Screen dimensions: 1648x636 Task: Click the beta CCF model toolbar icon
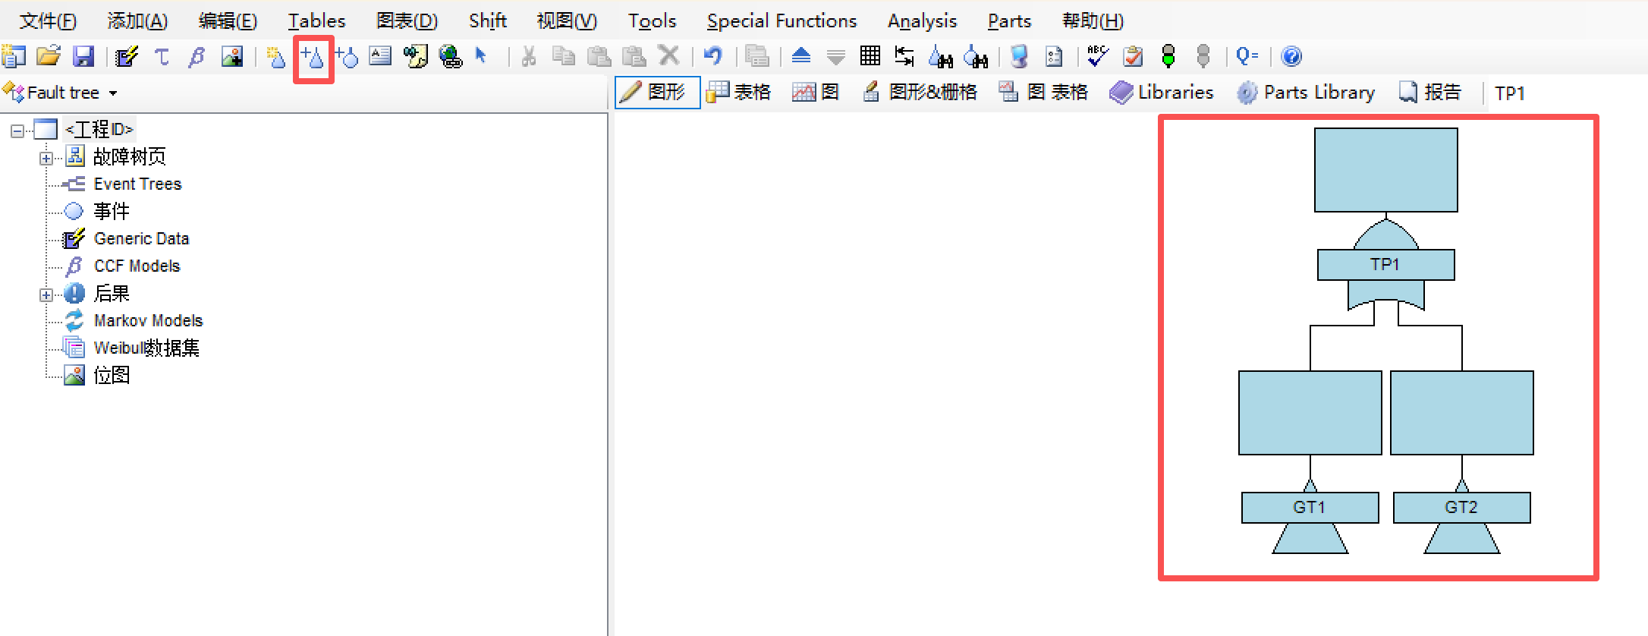tap(197, 56)
